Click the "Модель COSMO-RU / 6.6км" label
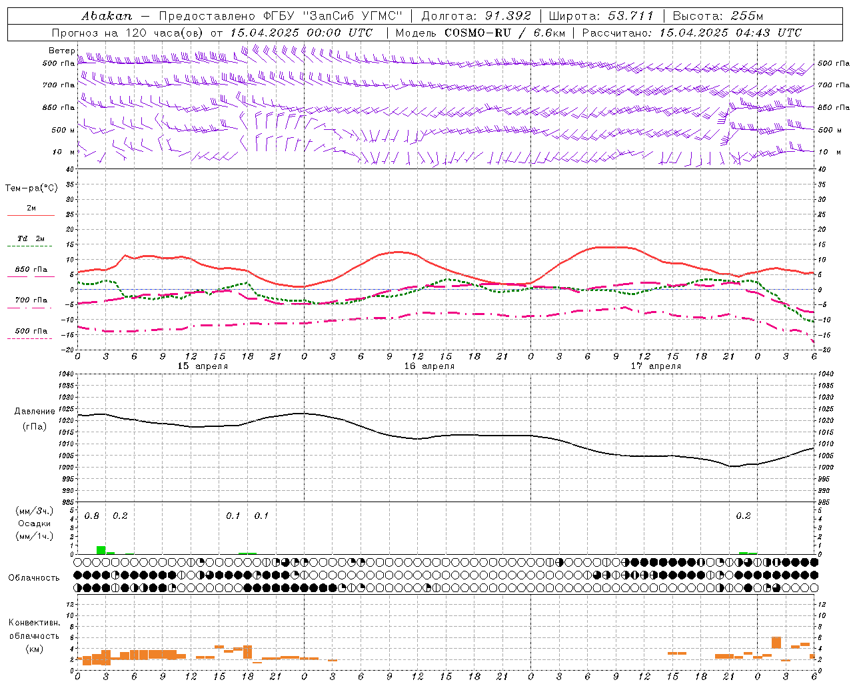 [480, 33]
